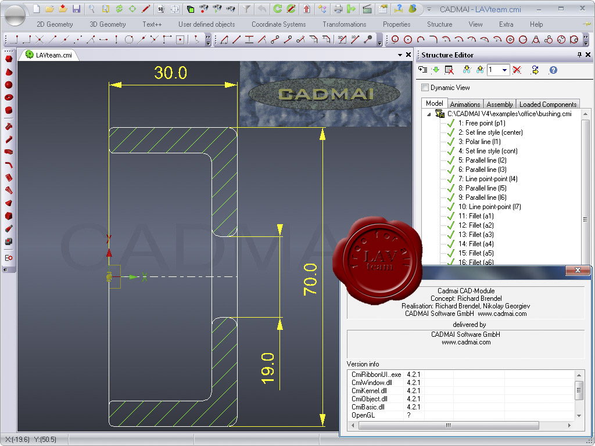This screenshot has height=446, width=595.
Task: Toggle the check mark of 11: Fillet (a1)
Action: pyautogui.click(x=451, y=216)
